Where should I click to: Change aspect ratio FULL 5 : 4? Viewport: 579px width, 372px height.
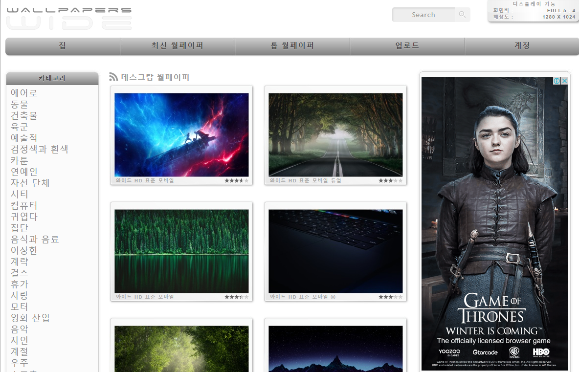point(561,10)
